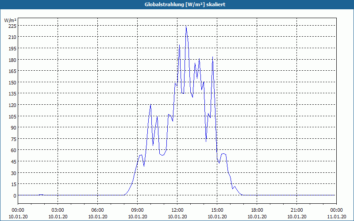Click the 60 y-axis value label
This screenshot has width=354, height=221.
click(x=14, y=150)
